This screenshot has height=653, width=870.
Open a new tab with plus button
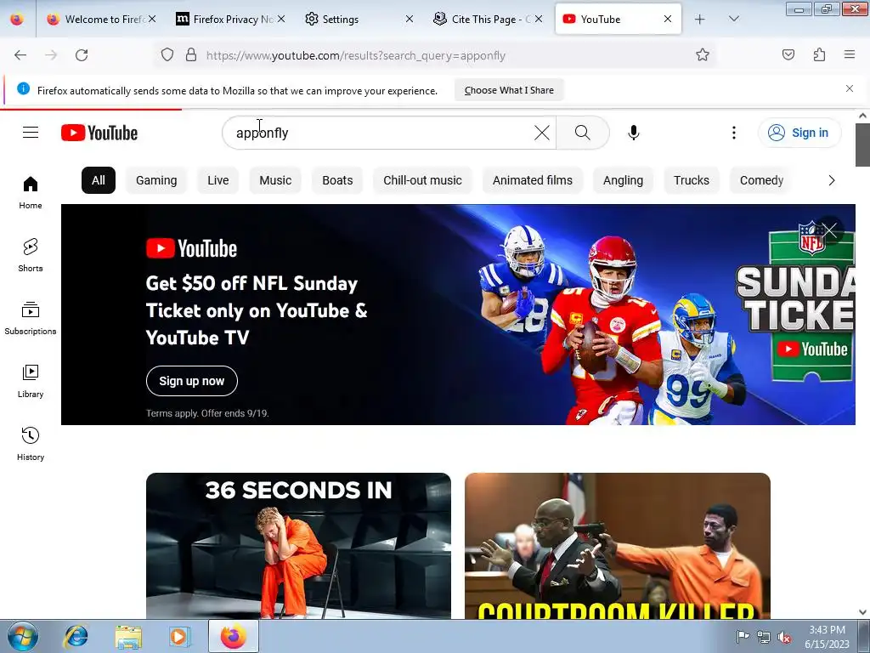(x=700, y=20)
